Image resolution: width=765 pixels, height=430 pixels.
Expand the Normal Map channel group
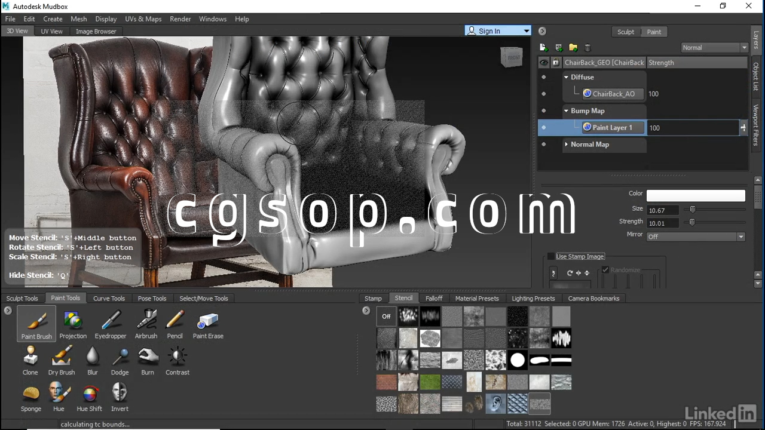click(x=567, y=144)
